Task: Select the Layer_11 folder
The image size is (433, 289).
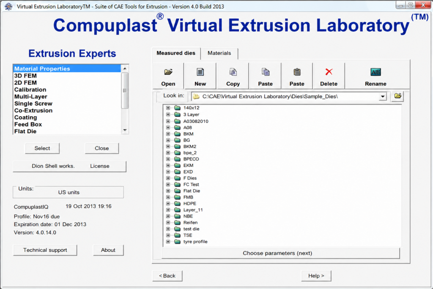Action: tap(193, 210)
